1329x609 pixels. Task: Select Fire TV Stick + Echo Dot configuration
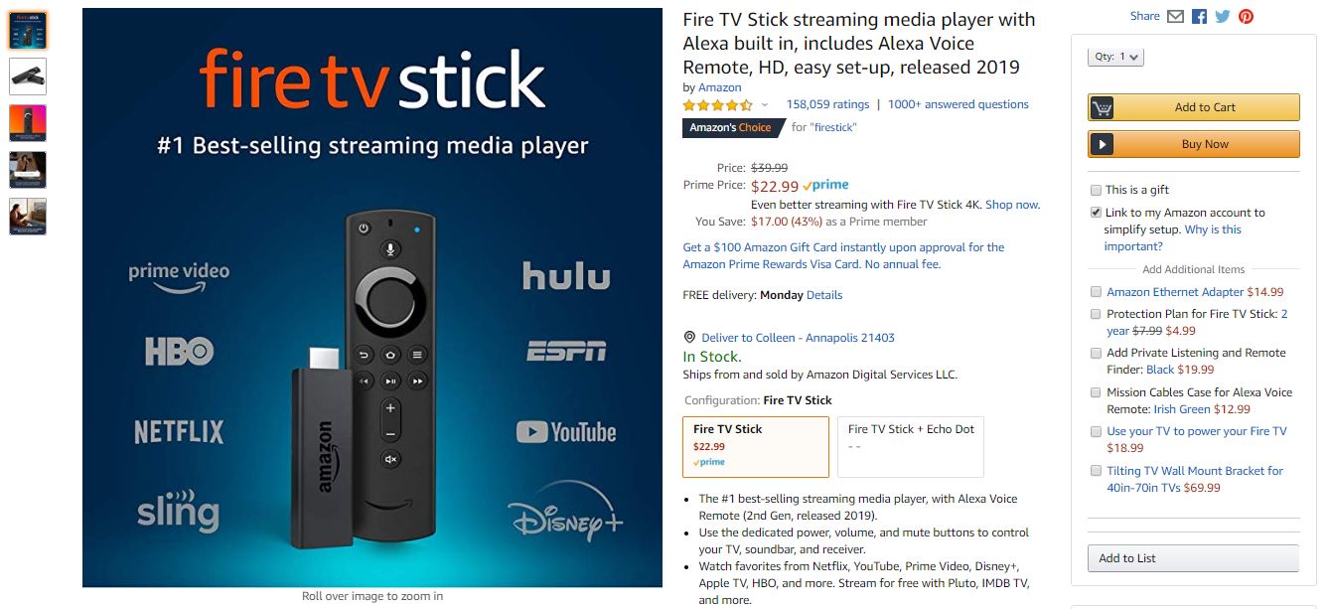pos(911,447)
